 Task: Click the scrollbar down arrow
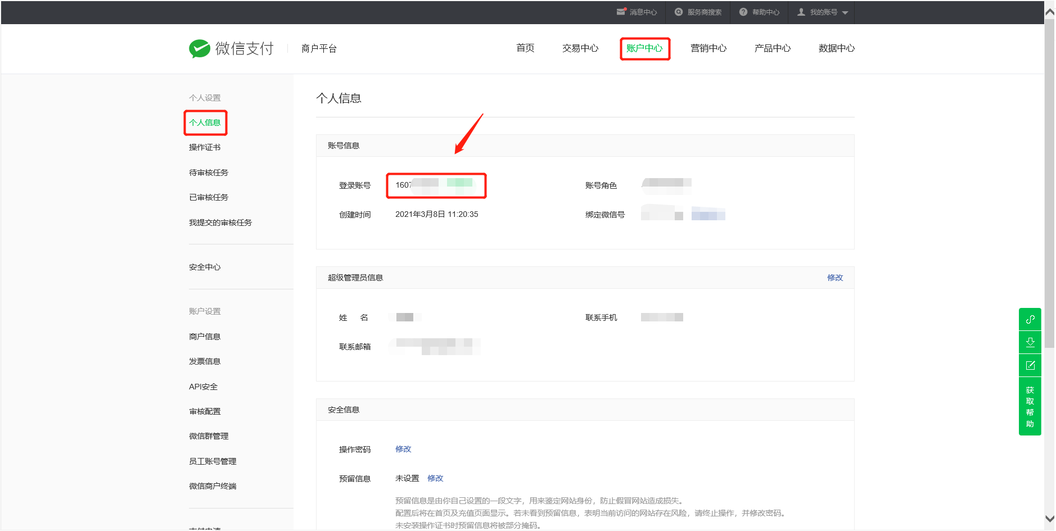[1050, 519]
